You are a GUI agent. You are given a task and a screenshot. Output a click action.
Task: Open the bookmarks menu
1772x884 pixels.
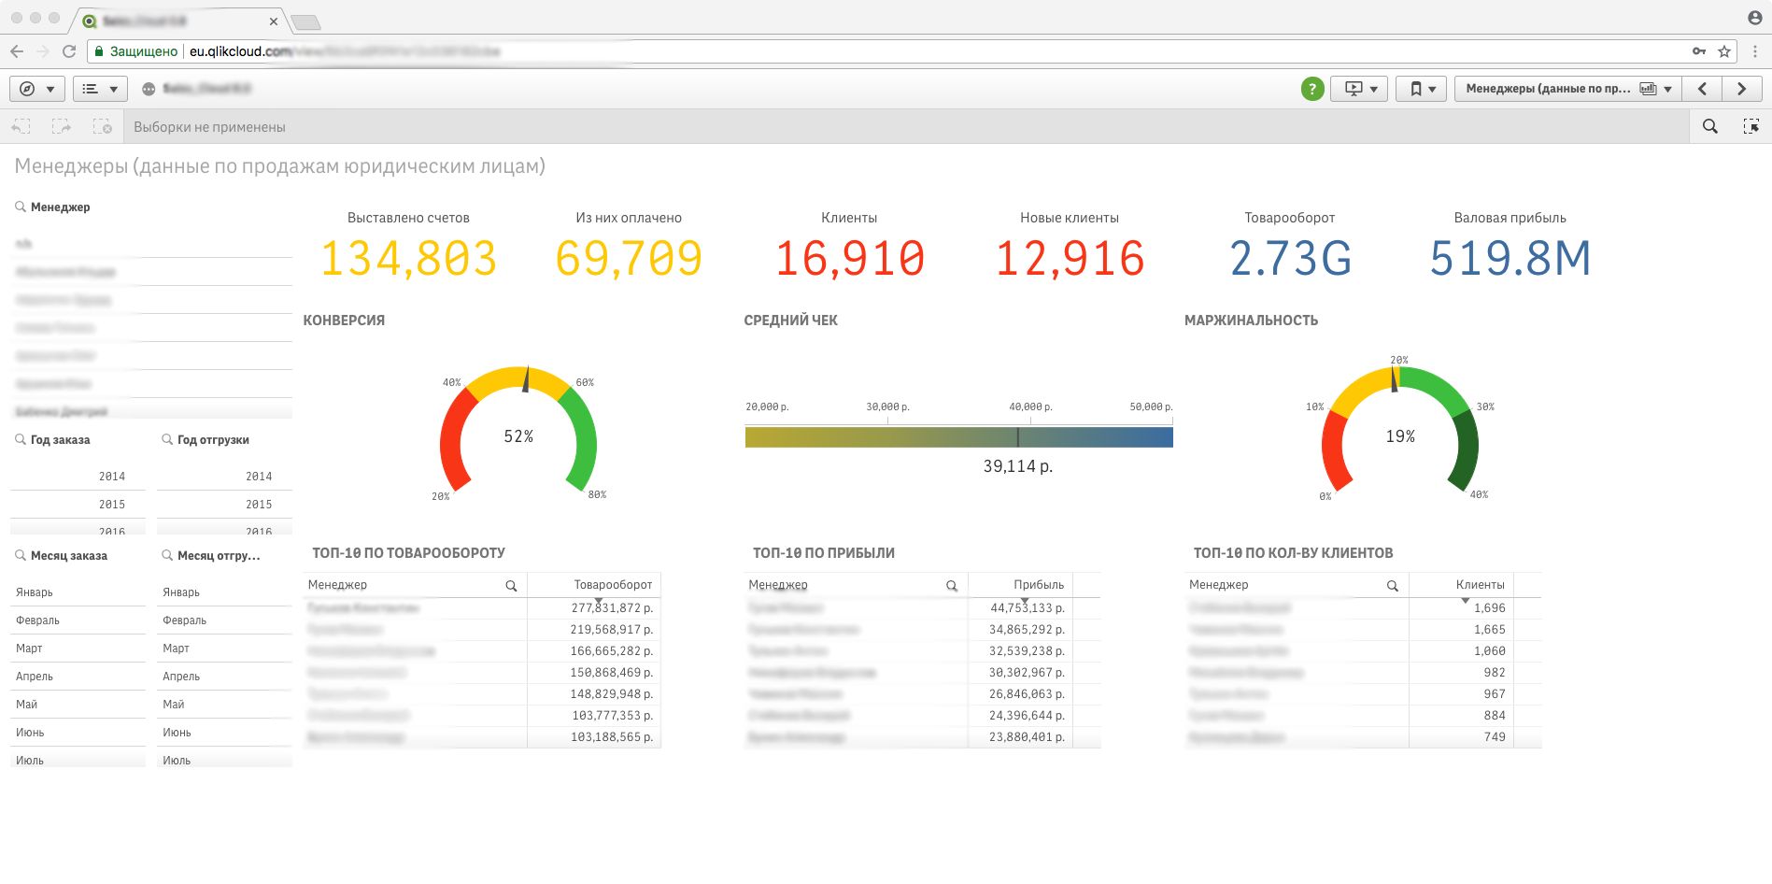[1422, 89]
